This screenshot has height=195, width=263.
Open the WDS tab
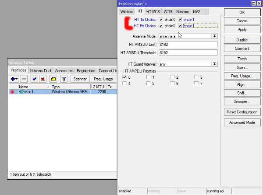tap(168, 12)
